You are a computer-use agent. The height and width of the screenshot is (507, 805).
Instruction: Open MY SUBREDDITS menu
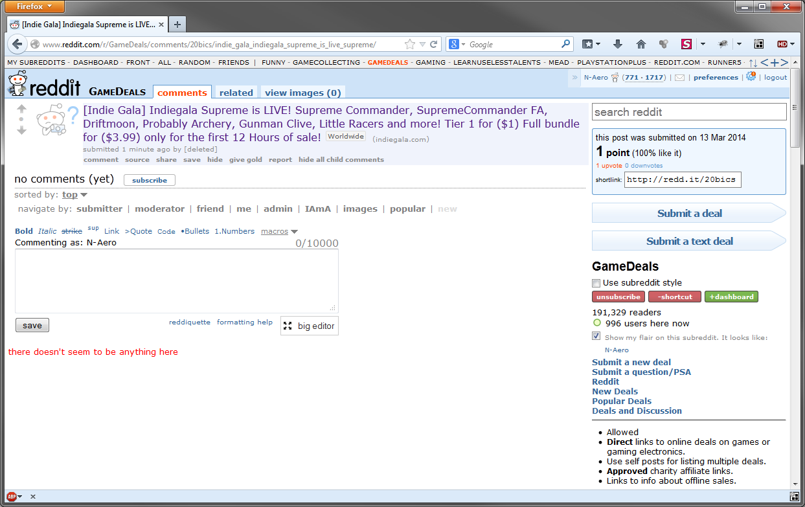click(36, 63)
